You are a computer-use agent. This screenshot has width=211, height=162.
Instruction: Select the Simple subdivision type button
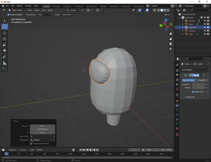(x=202, y=80)
